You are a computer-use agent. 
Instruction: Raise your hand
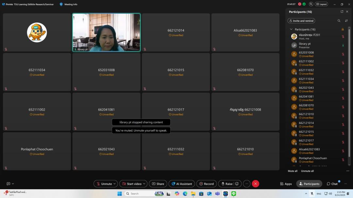pos(227,184)
